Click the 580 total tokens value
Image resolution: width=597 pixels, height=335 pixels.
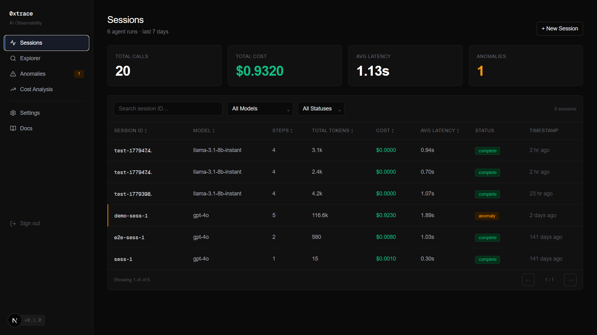(317, 237)
